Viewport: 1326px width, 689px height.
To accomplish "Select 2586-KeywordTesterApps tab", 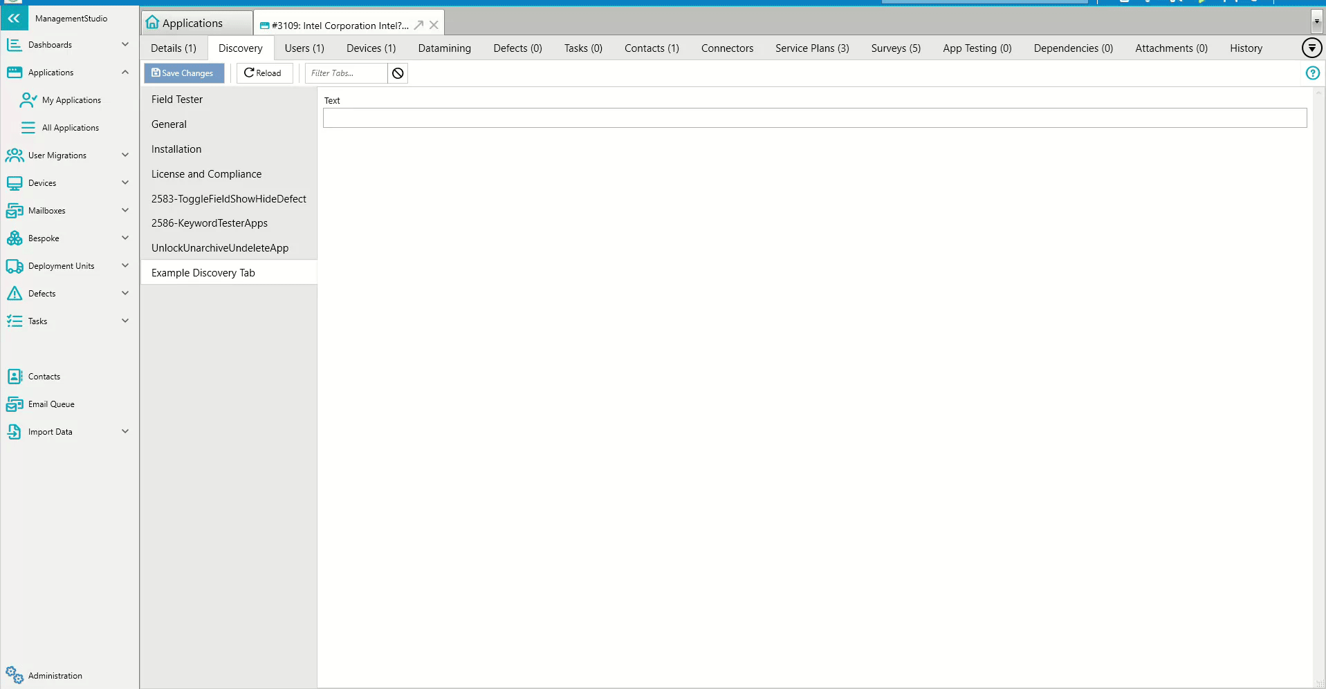I will pyautogui.click(x=229, y=223).
